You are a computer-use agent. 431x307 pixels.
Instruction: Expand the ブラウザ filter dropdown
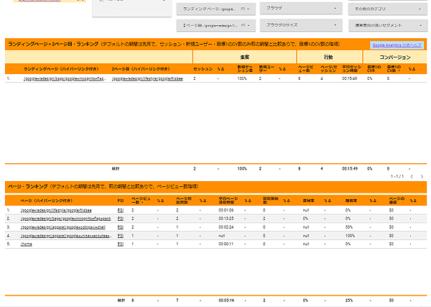(x=301, y=8)
